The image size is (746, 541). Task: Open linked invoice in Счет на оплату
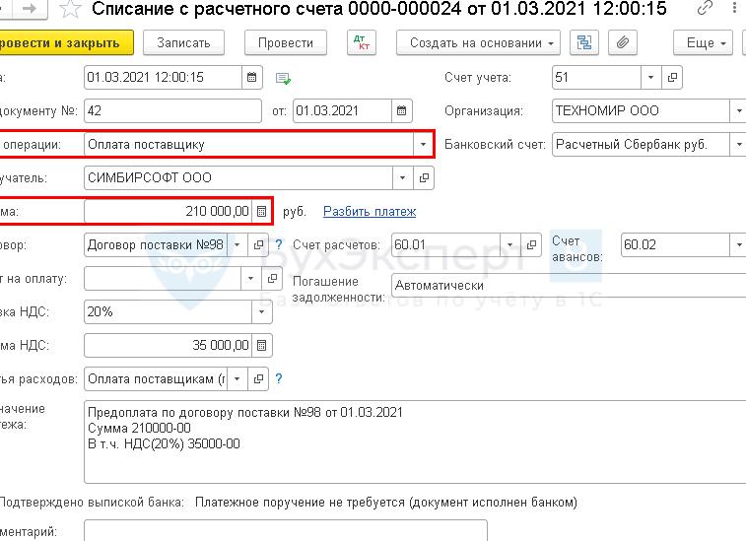point(272,278)
